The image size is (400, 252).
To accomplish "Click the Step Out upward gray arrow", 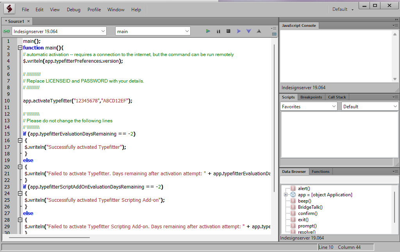I will coord(259,31).
